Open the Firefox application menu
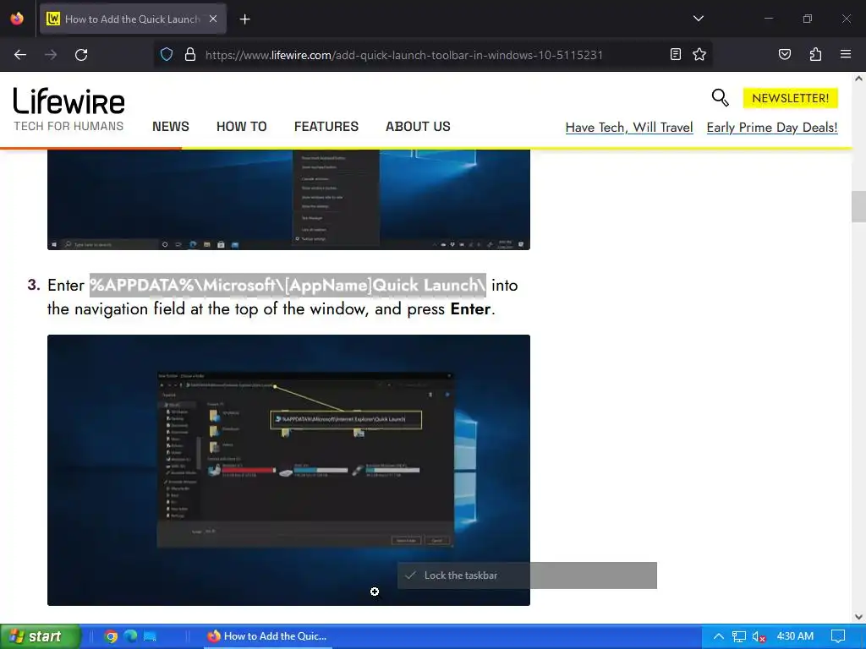Image resolution: width=866 pixels, height=649 pixels. [845, 54]
